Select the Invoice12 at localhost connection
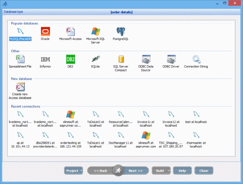 pyautogui.click(x=171, y=119)
